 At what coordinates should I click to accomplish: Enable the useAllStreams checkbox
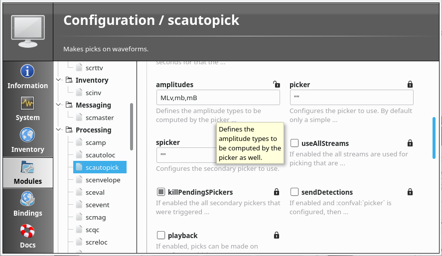tap(295, 143)
